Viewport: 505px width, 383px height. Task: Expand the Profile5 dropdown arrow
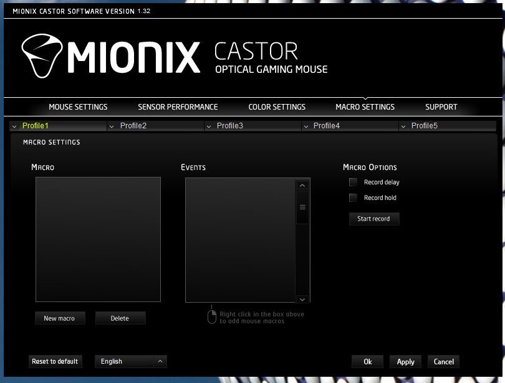click(x=403, y=126)
